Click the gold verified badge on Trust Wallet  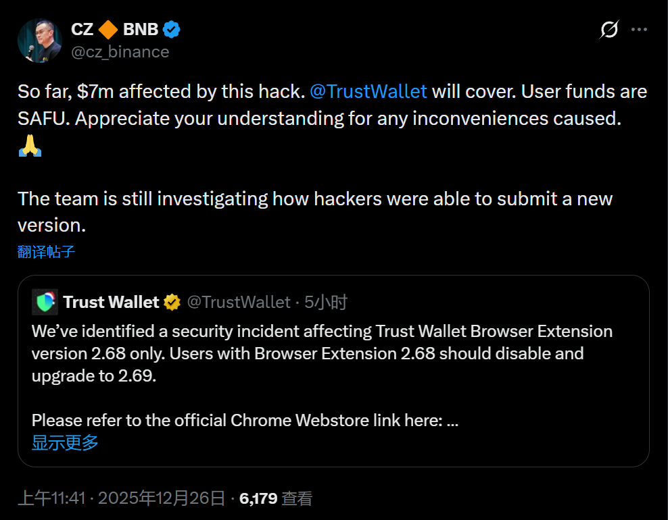point(172,302)
